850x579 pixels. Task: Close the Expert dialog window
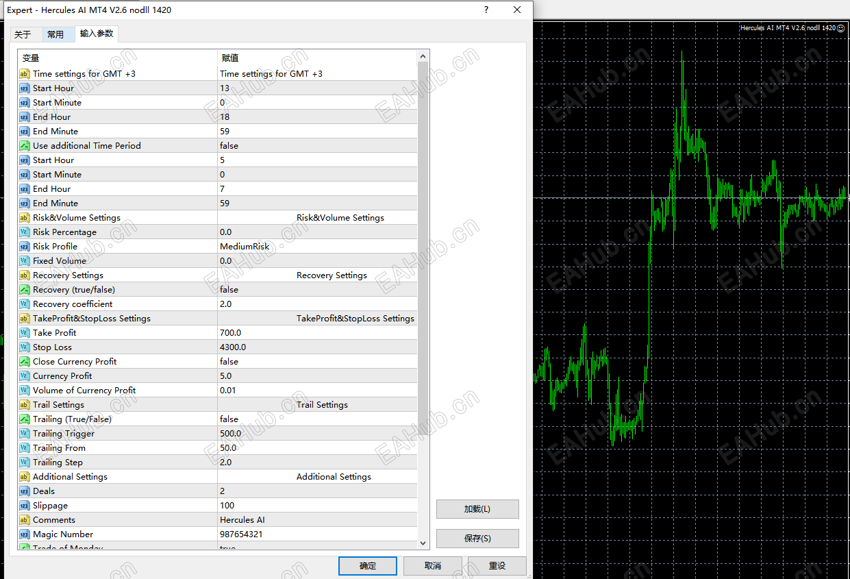[x=517, y=10]
